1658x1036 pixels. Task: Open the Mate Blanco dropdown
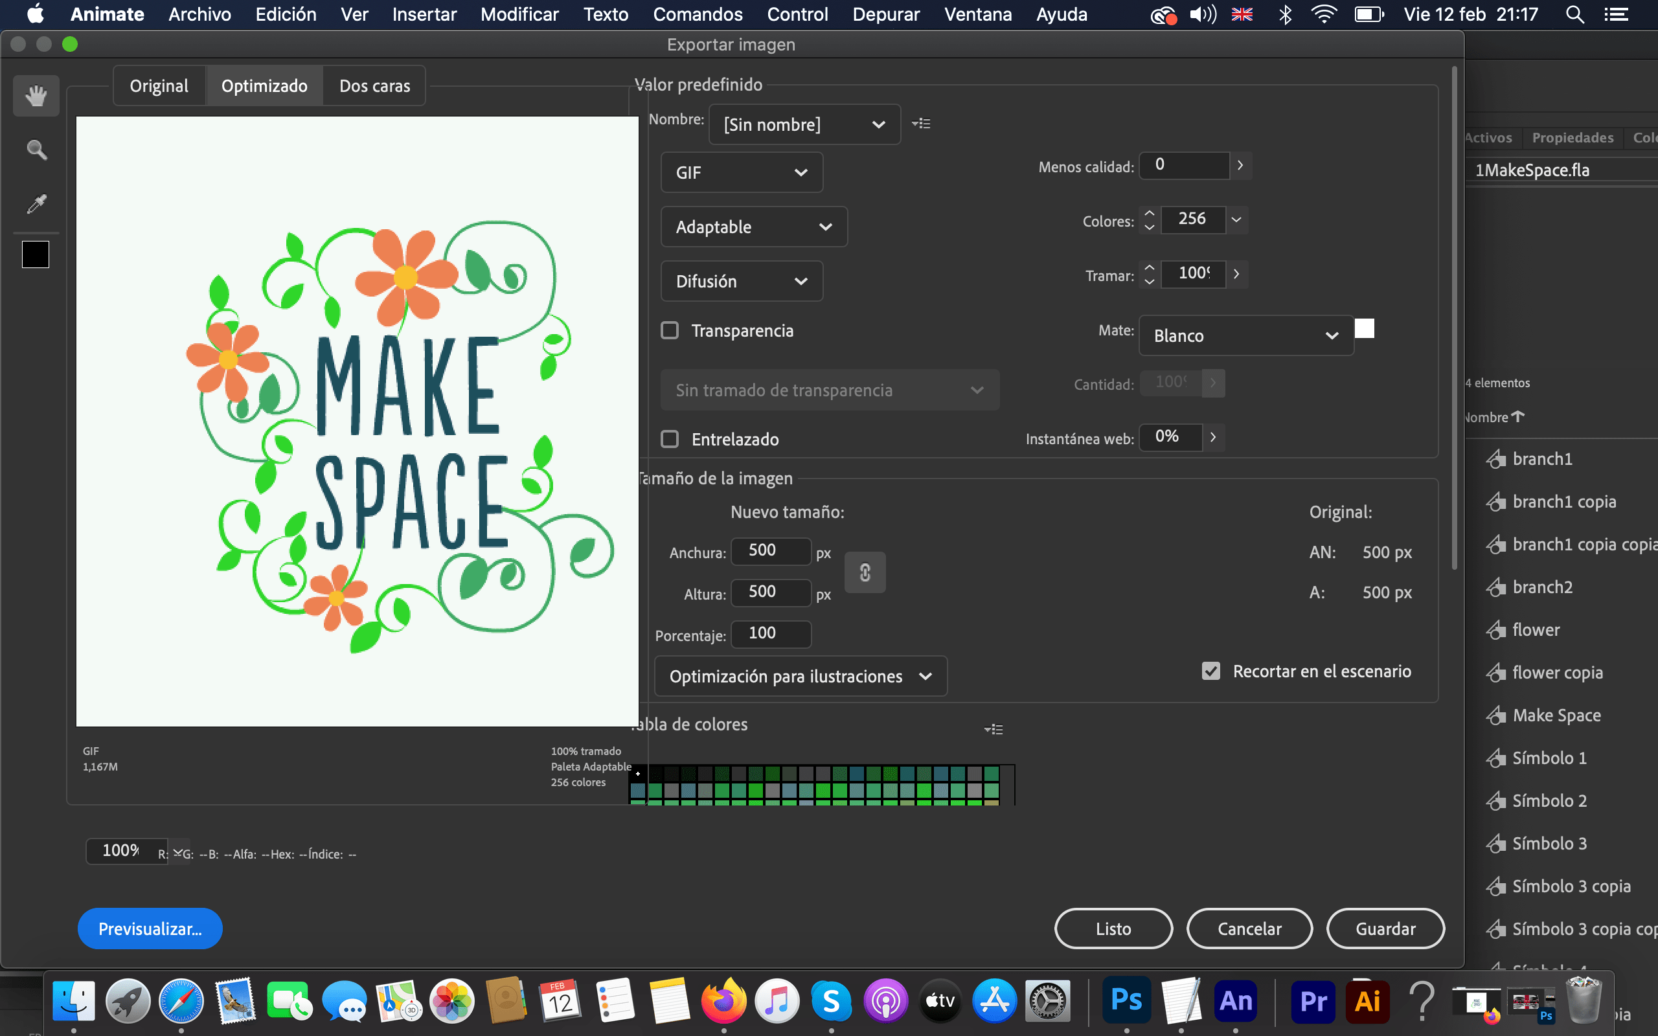pos(1245,336)
